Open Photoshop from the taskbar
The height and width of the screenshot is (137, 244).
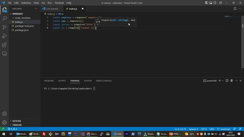76,134
